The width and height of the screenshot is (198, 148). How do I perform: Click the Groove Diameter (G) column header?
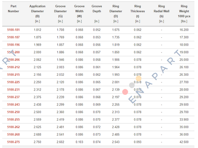(x=60, y=13)
